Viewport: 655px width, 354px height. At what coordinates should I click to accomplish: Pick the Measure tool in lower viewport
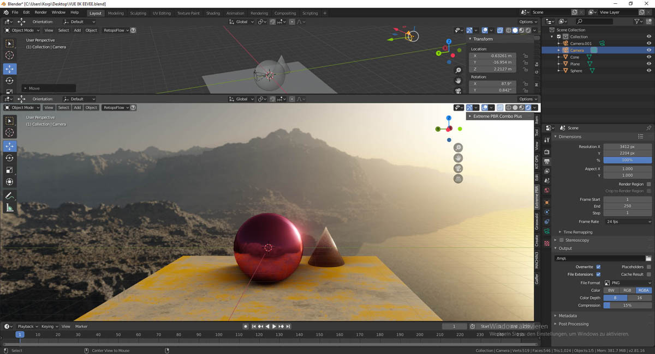[10, 208]
